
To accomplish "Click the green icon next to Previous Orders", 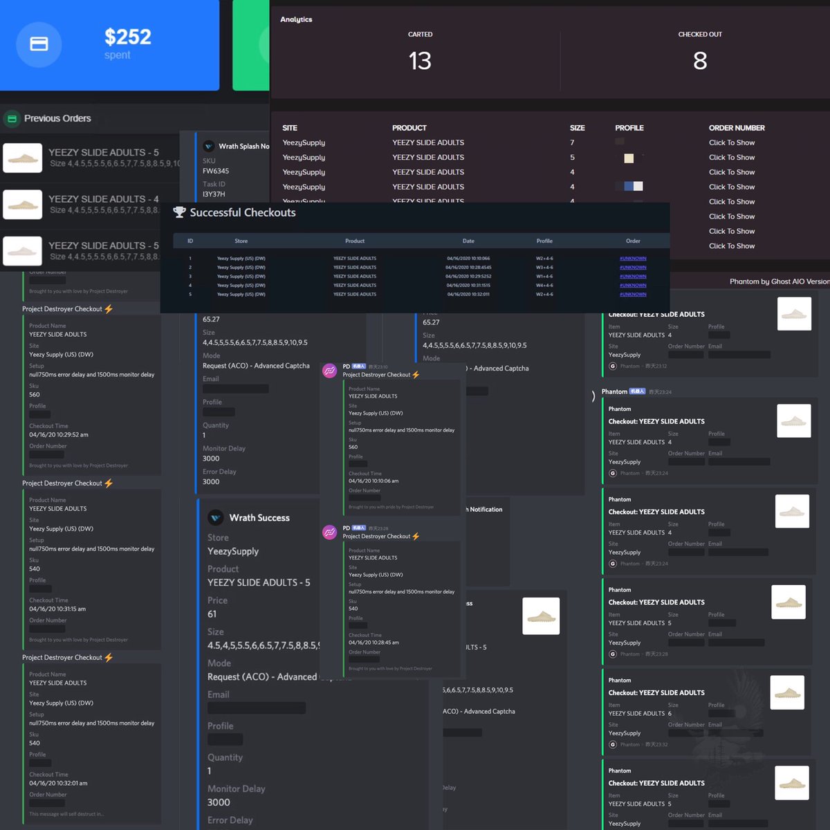I will [12, 119].
